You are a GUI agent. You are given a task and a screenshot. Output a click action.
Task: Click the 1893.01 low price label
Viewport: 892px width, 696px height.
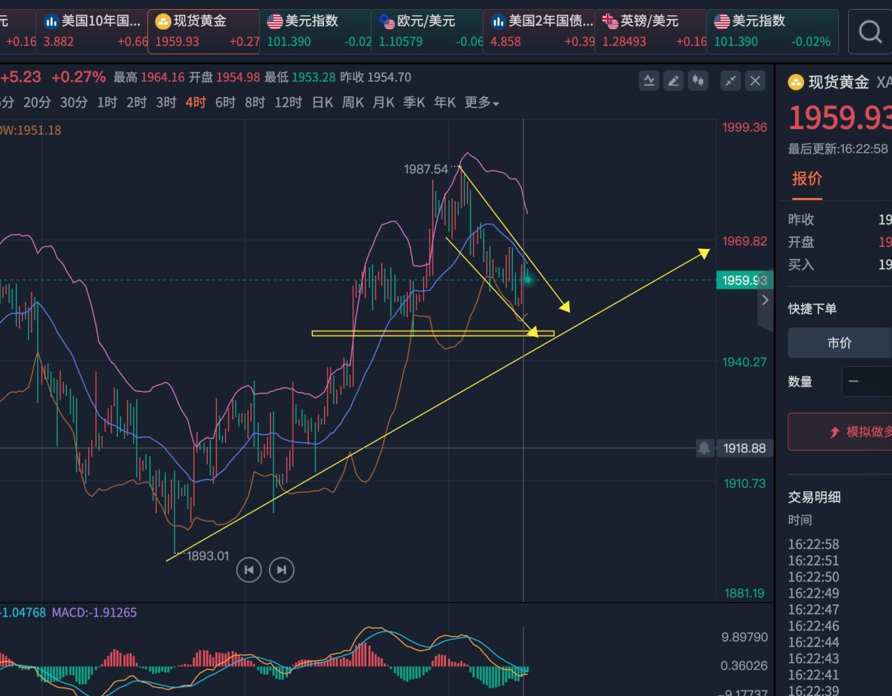208,556
